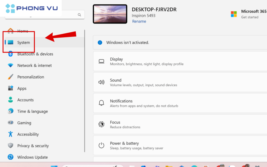Select the System icon in the sidebar

coord(10,42)
